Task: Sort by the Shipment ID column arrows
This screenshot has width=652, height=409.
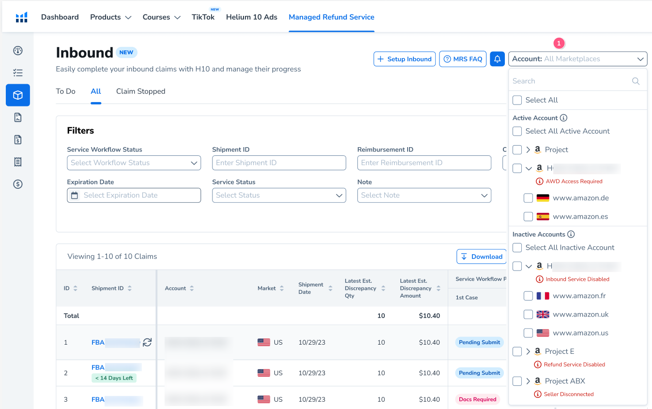Action: 129,288
